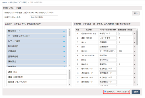145x98 pixels.
Task: Click the x icon on row 12
Action: pyautogui.click(x=135, y=82)
